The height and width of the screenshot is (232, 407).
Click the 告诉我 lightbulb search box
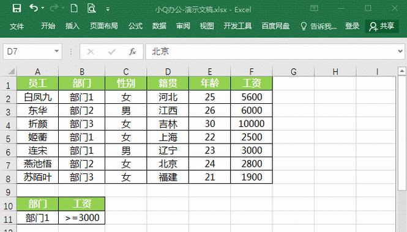[x=318, y=26]
